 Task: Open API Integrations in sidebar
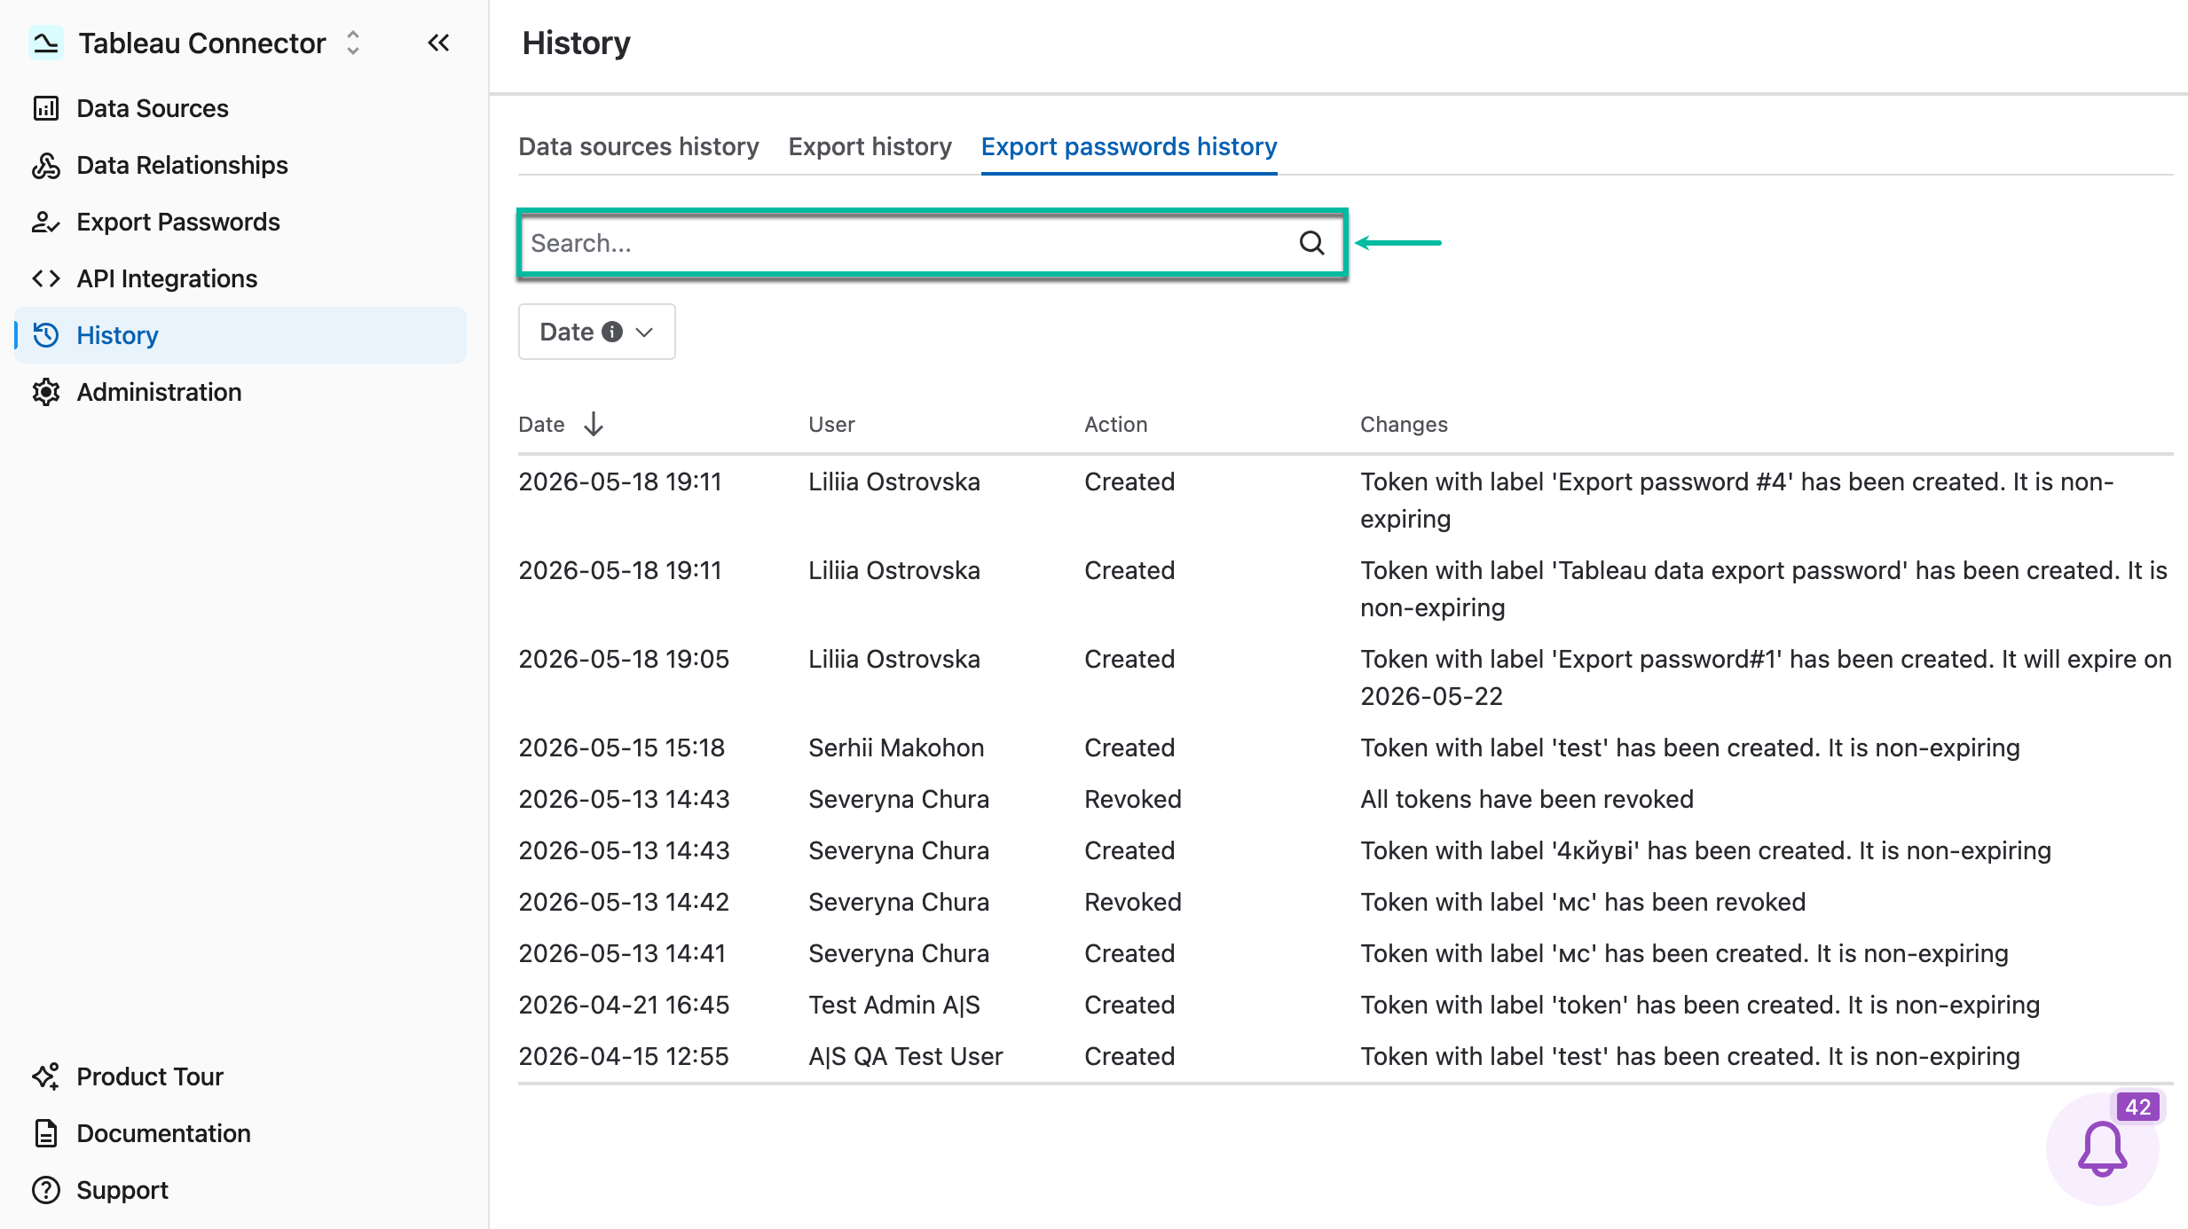point(240,278)
